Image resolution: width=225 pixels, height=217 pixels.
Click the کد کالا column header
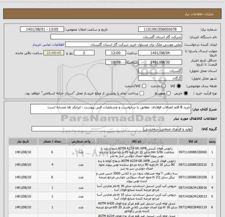(x=193, y=141)
